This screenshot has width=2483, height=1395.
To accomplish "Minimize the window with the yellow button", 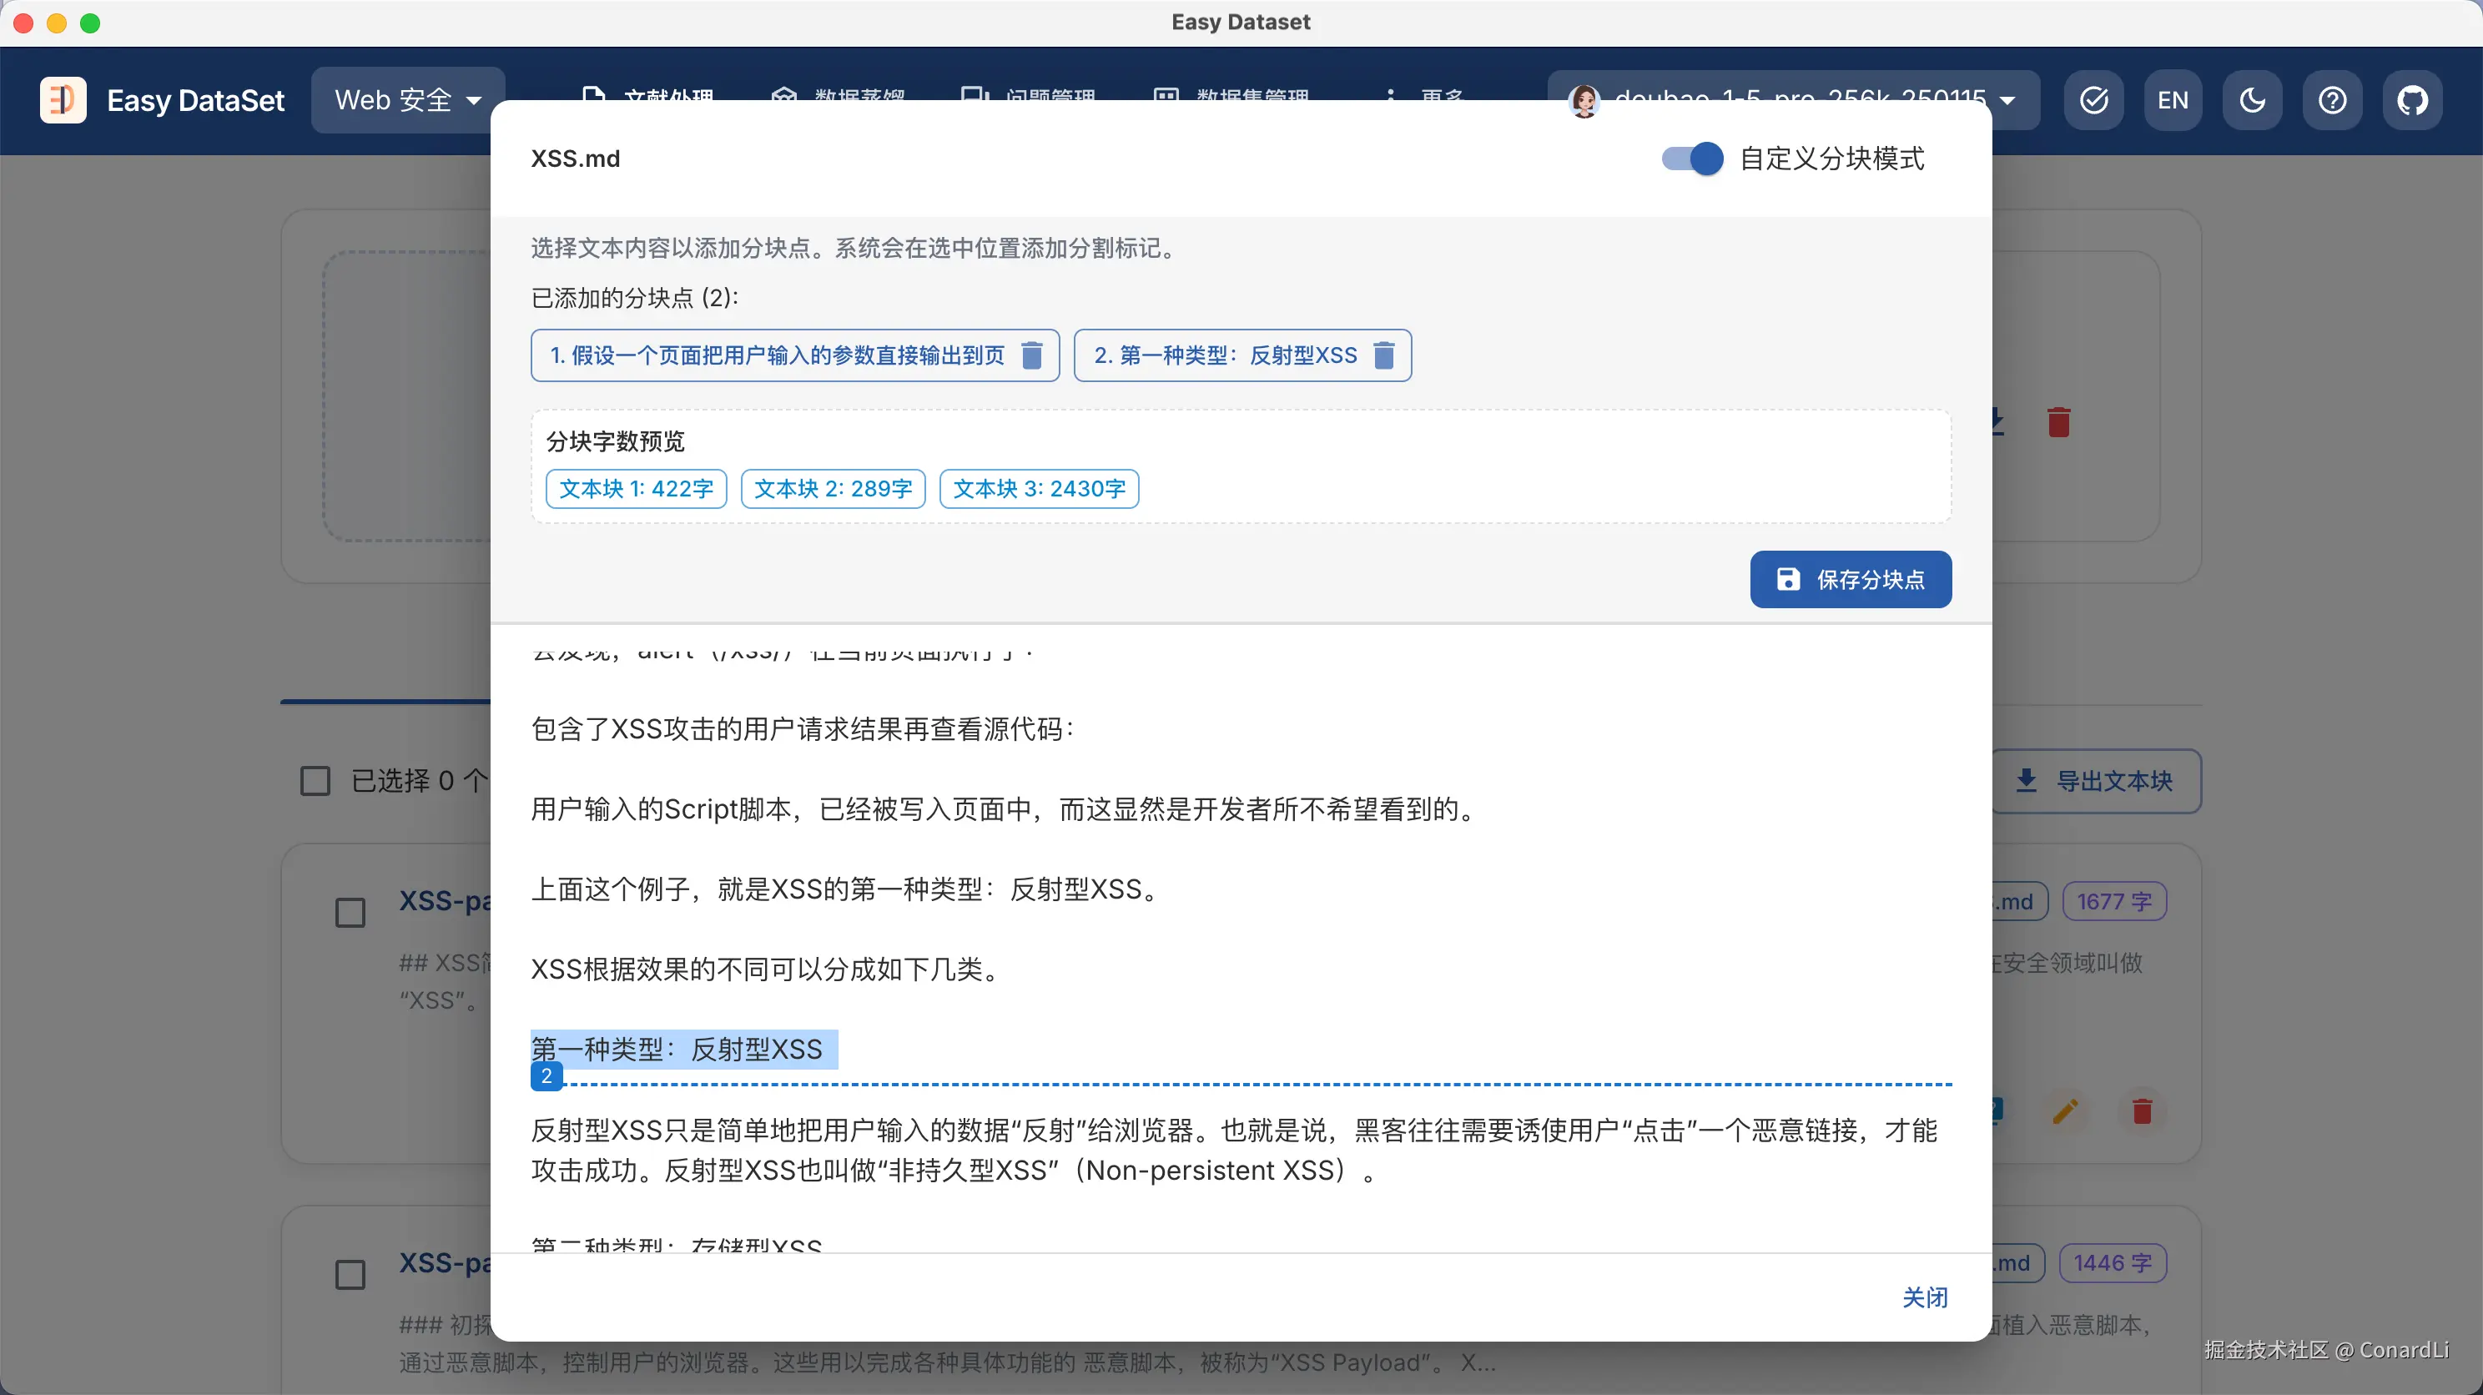I will pyautogui.click(x=57, y=23).
